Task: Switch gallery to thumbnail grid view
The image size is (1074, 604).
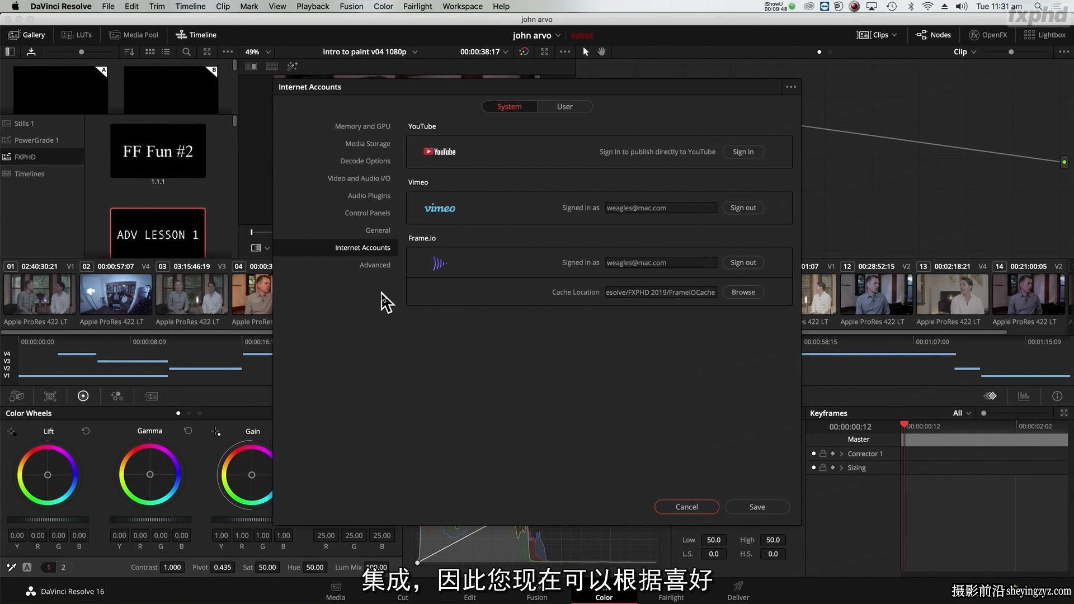Action: coord(149,51)
